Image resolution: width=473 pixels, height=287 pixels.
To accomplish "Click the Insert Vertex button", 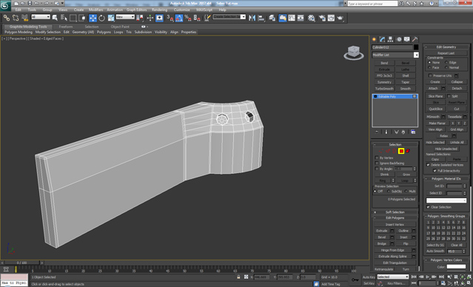I will pos(395,225).
